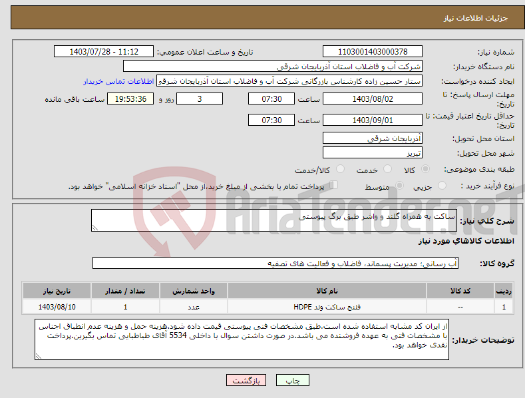Image resolution: width=525 pixels, height=398 pixels.
Task: Click the ردیف column header
Action: pyautogui.click(x=504, y=291)
